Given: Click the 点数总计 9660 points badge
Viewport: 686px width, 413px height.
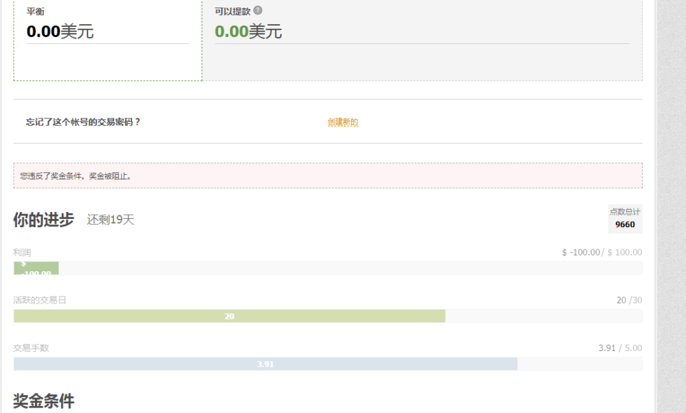Looking at the screenshot, I should pos(625,219).
